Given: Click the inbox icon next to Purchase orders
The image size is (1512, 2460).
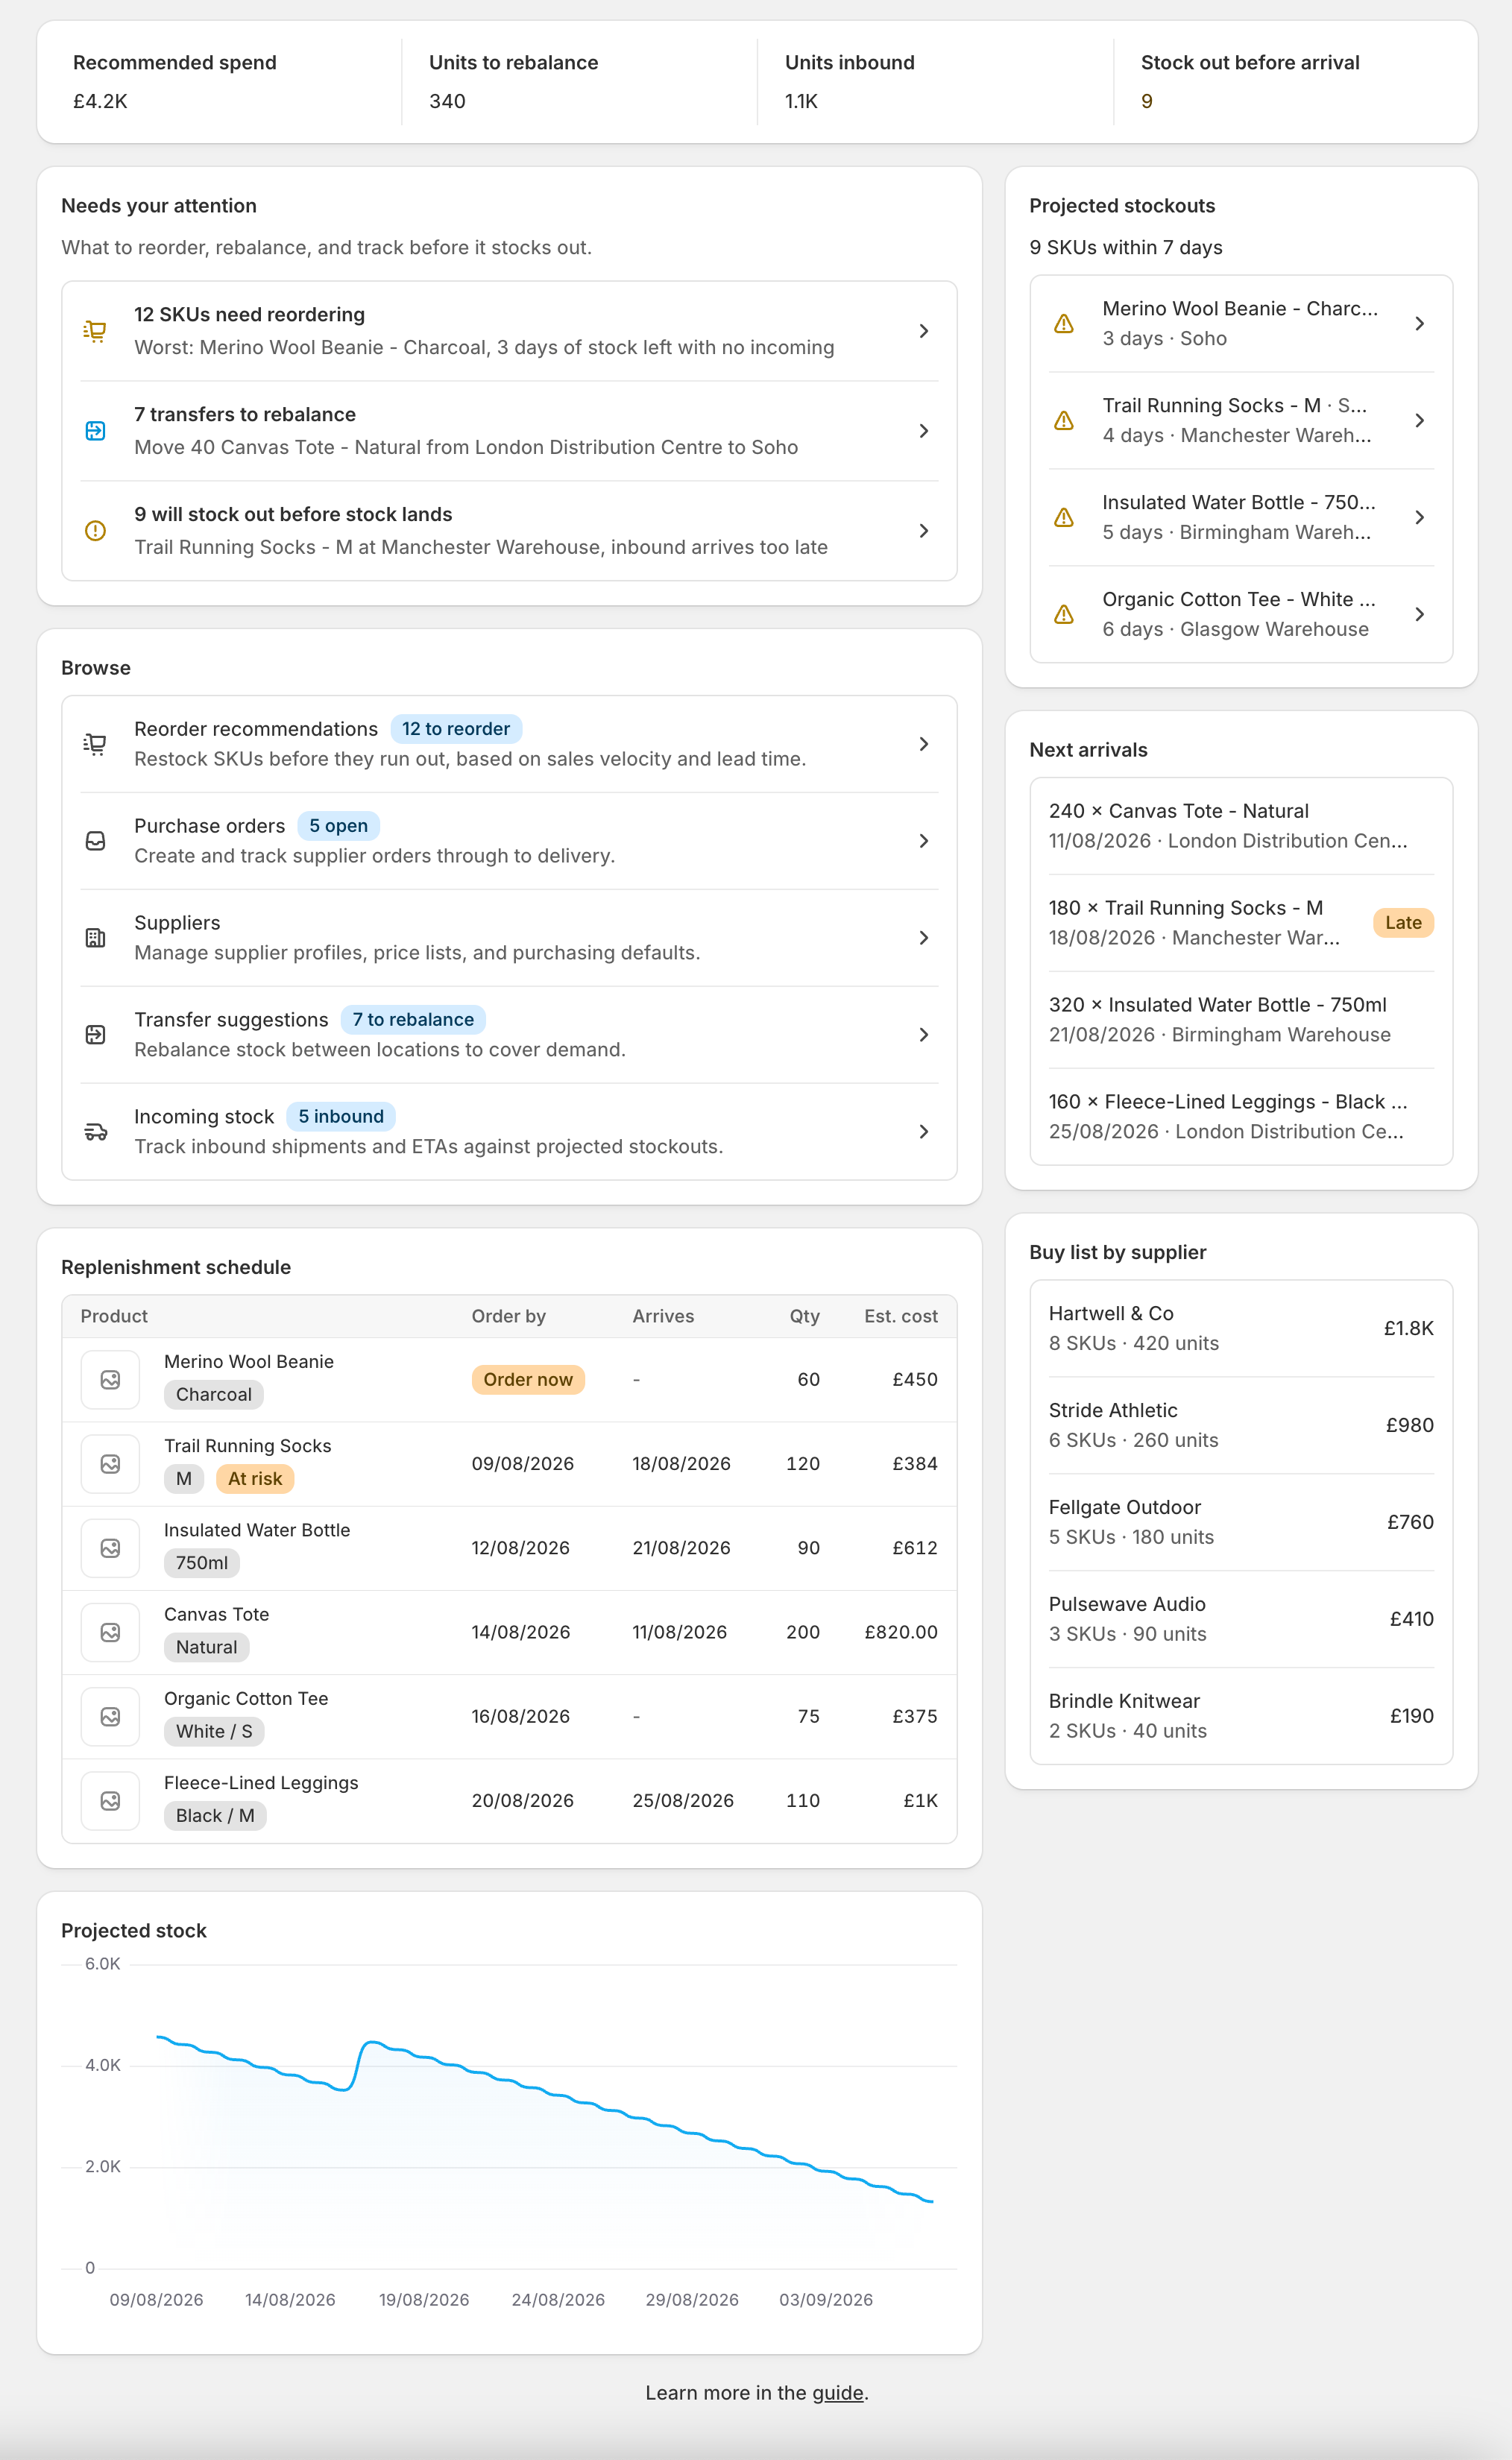Looking at the screenshot, I should pyautogui.click(x=95, y=841).
